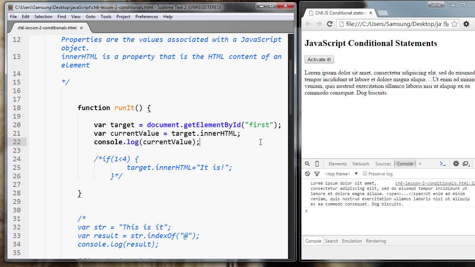Open the View menu in Sublime Text
The image size is (475, 267).
[76, 16]
